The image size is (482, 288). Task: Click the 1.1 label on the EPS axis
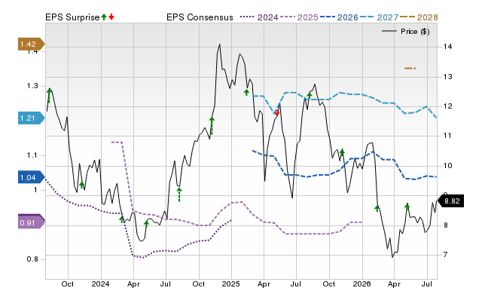32,155
